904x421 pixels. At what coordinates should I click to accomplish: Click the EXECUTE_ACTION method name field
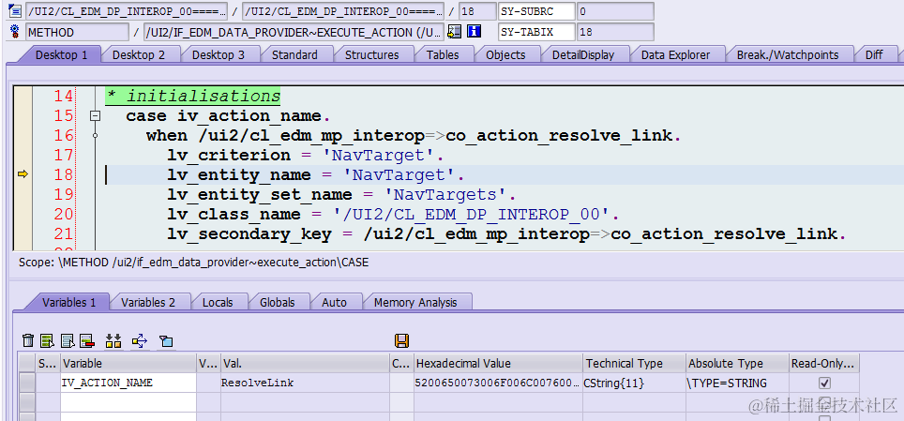pos(294,32)
